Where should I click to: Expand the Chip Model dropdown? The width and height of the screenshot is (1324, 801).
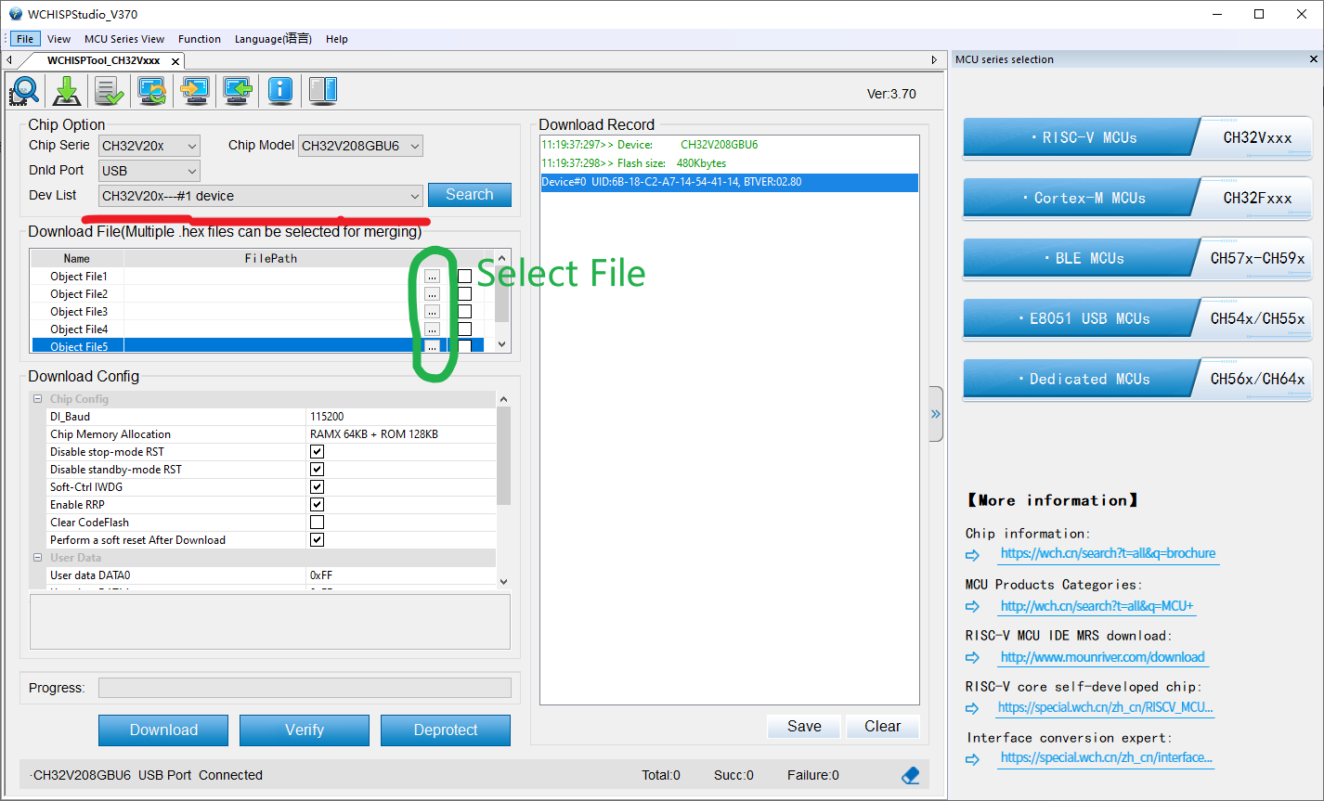pos(361,146)
